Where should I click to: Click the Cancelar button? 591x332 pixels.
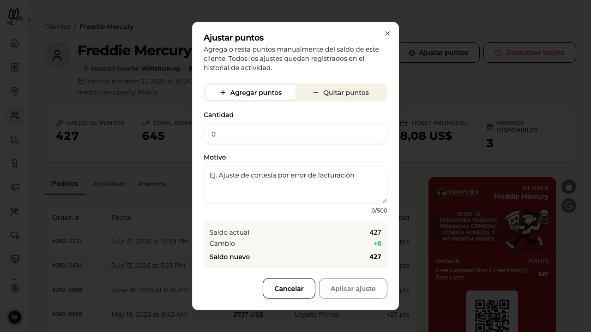pos(289,289)
